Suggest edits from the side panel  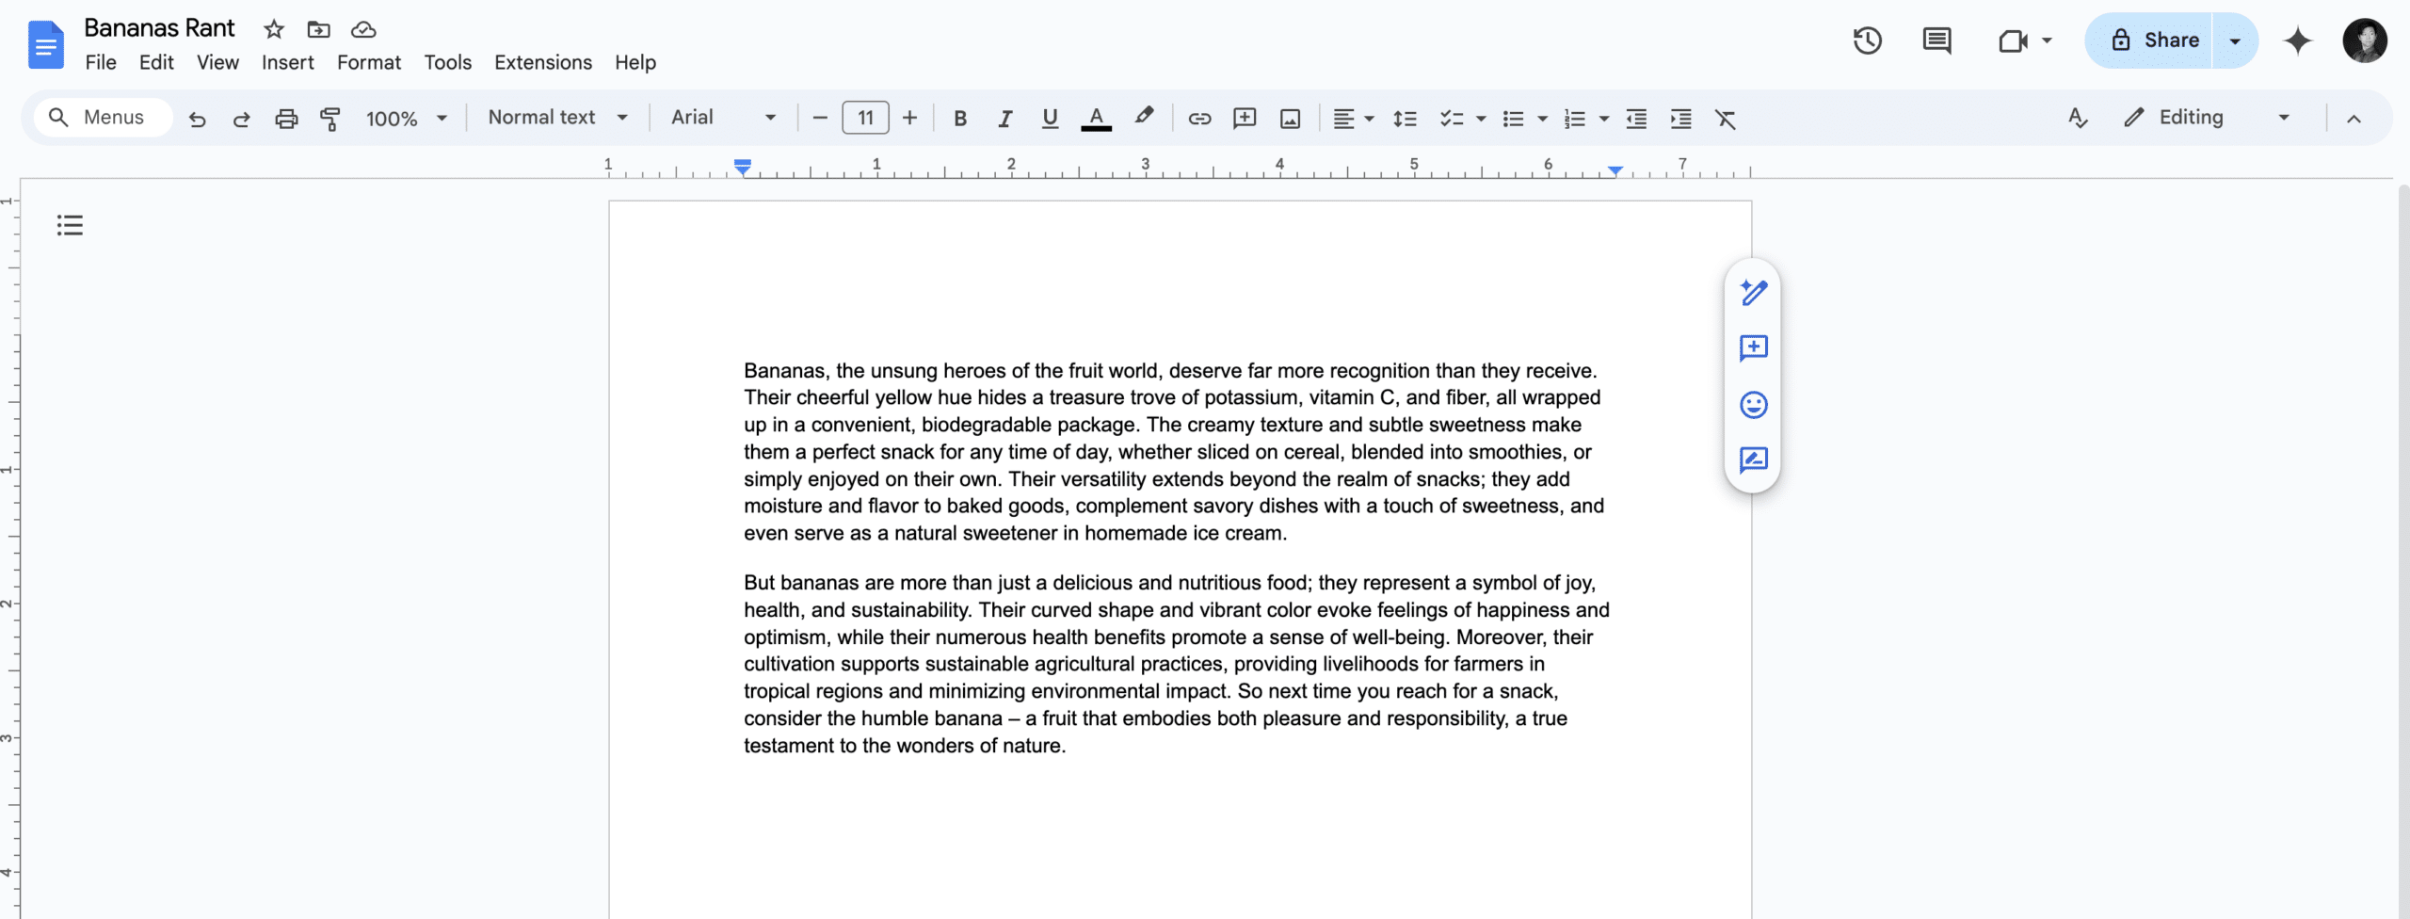(1753, 459)
